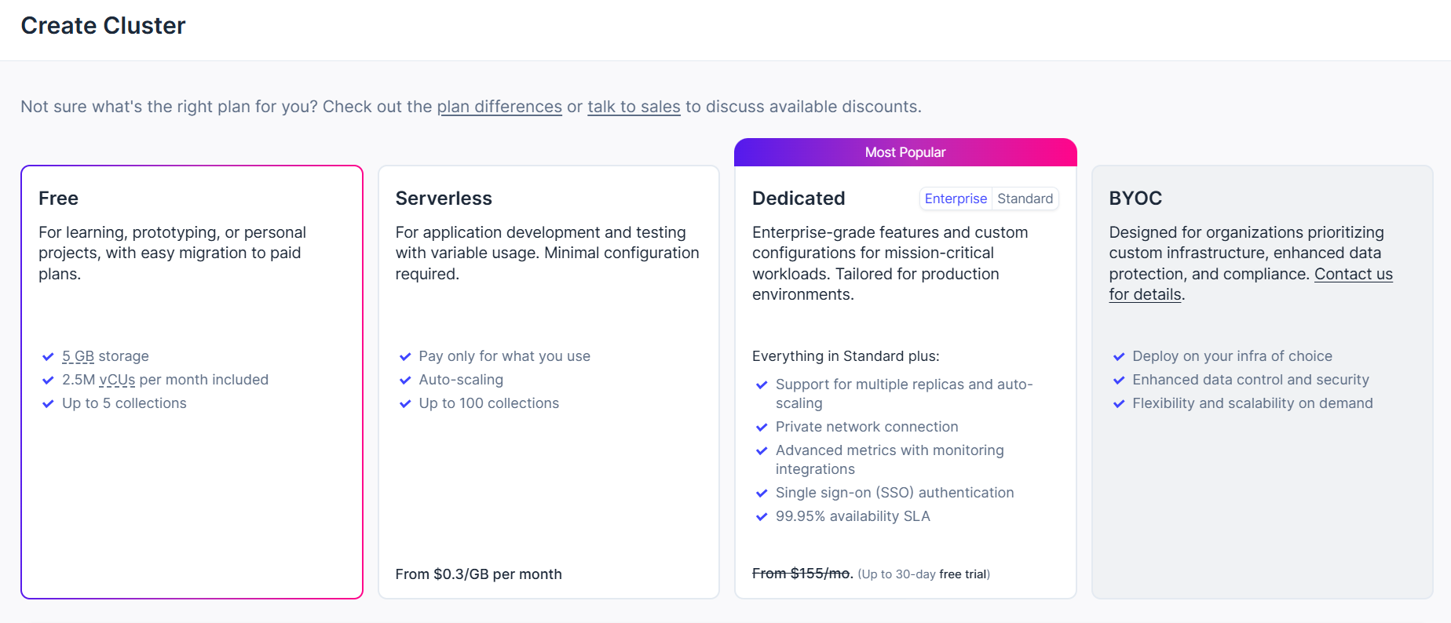Switch Dedicated plan to Standard tier
The width and height of the screenshot is (1451, 623).
click(x=1025, y=199)
